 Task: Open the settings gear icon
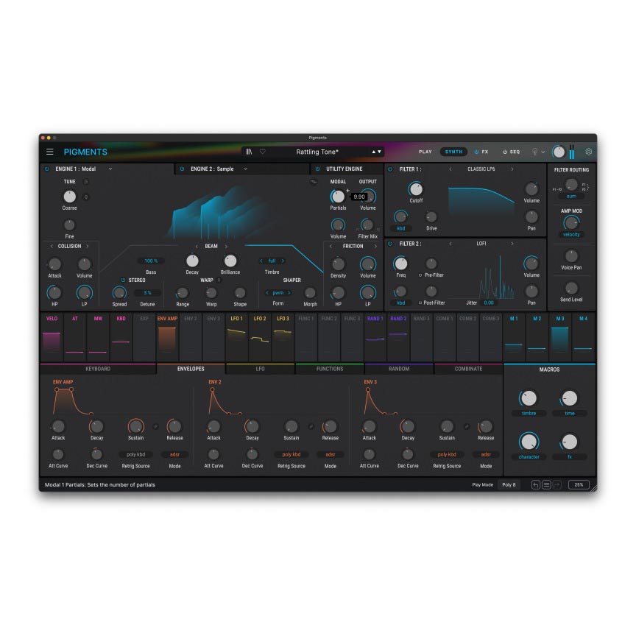(588, 152)
